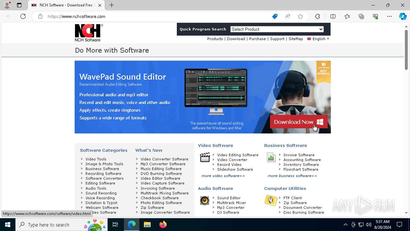Refresh the page in Edge

23,16
